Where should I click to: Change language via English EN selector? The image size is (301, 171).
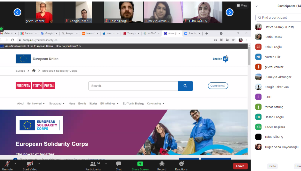(220, 59)
